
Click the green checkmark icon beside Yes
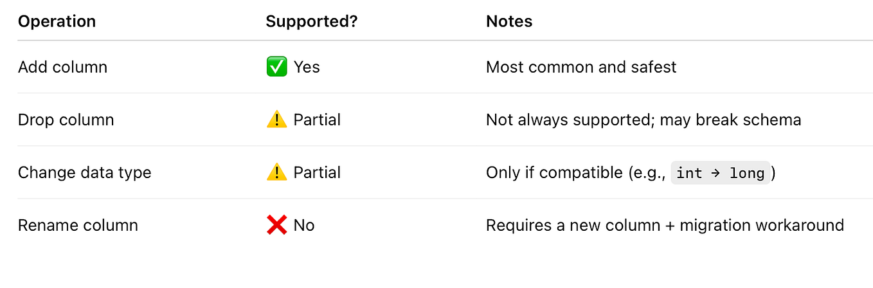276,67
